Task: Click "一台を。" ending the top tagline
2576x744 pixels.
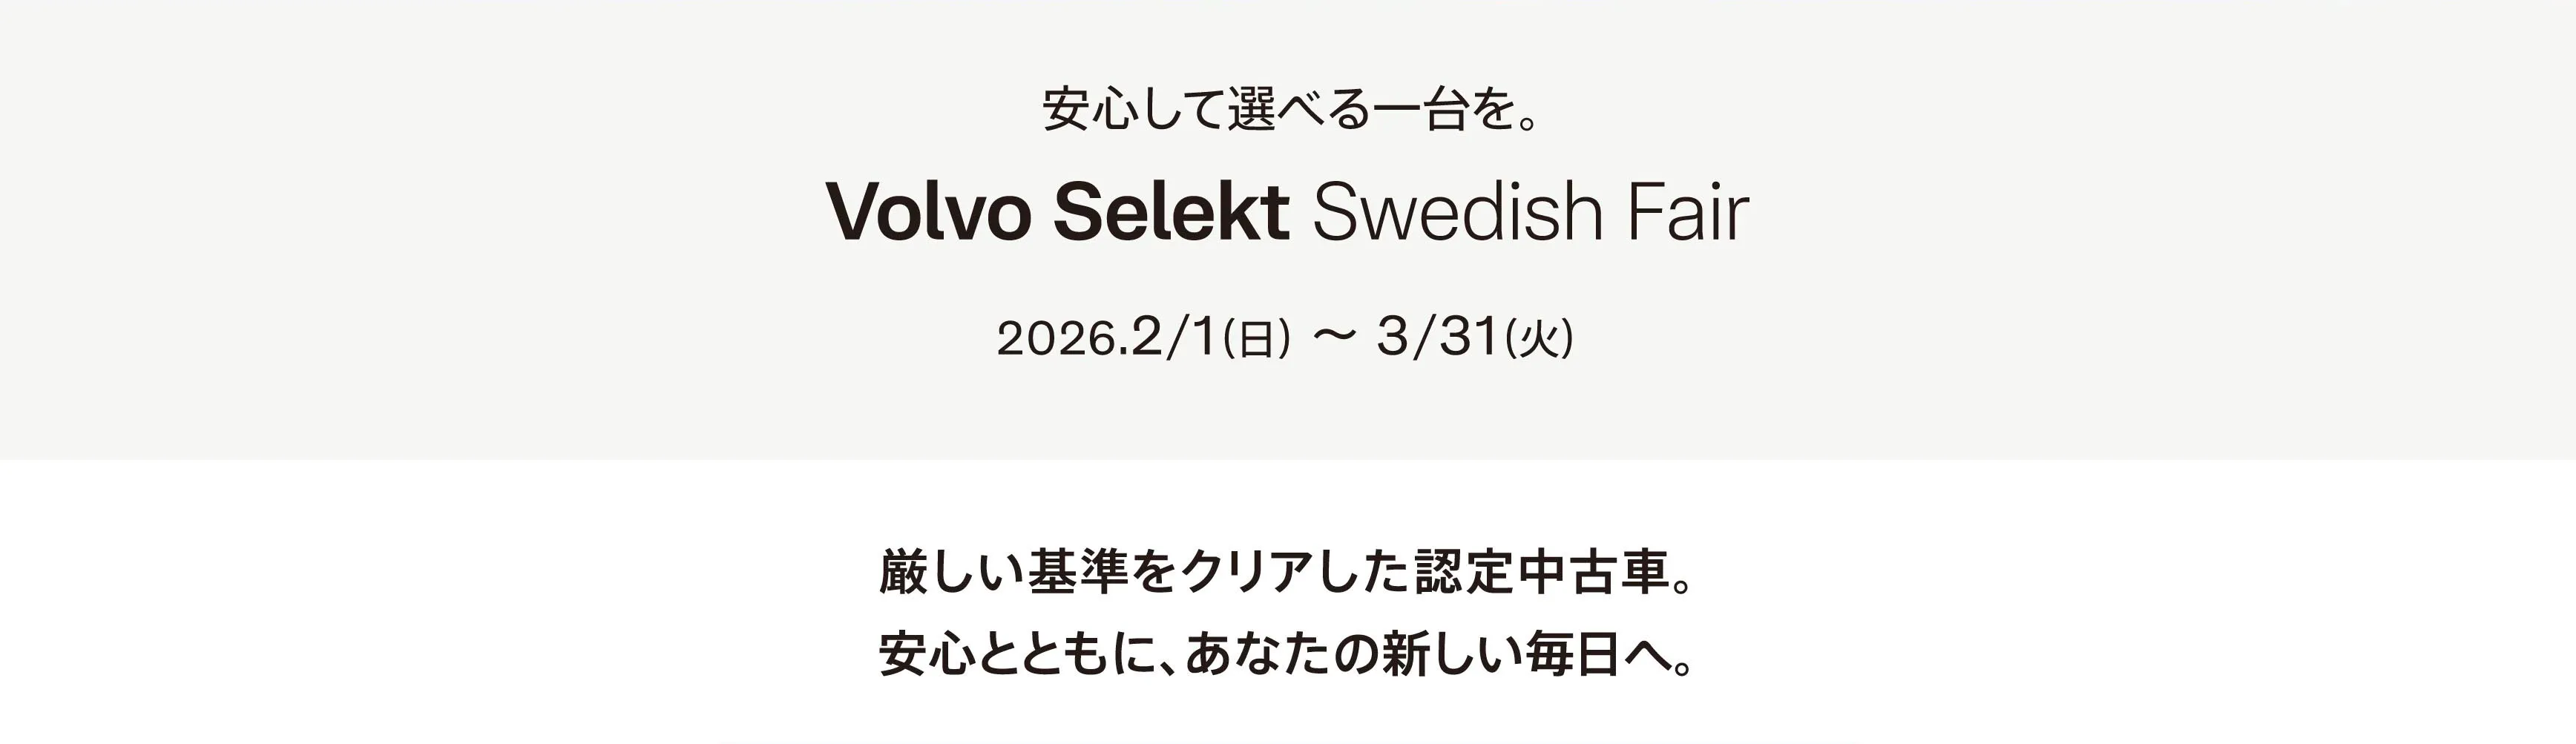Action: click(x=1454, y=110)
